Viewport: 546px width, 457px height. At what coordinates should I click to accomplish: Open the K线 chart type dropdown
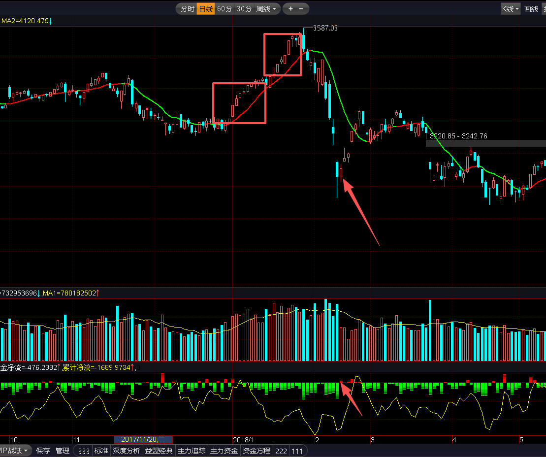510,9
